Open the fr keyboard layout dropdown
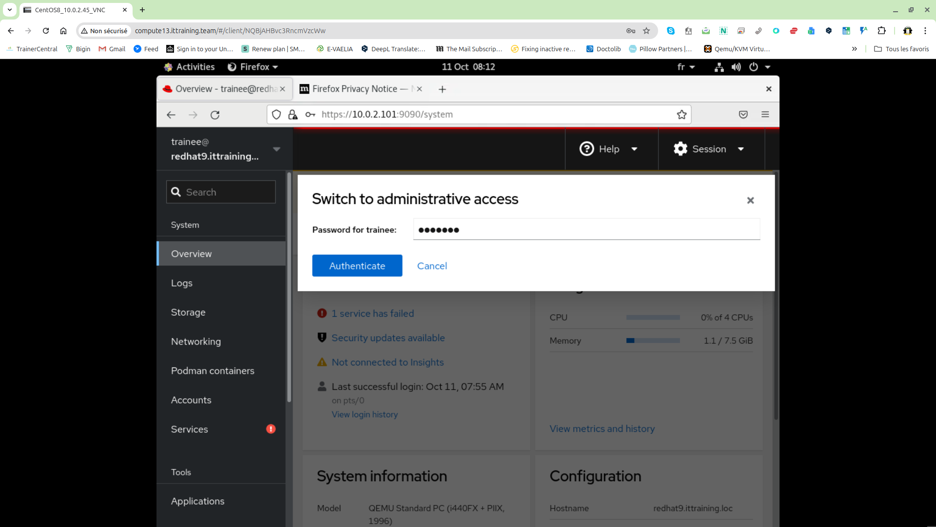This screenshot has height=527, width=936. [686, 67]
